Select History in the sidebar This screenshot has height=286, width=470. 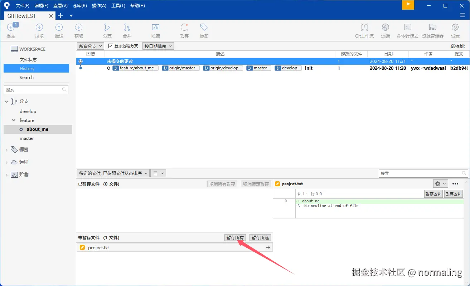pyautogui.click(x=37, y=68)
